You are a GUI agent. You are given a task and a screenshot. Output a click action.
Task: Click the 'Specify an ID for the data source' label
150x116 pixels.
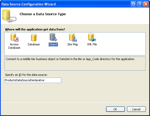[26, 75]
